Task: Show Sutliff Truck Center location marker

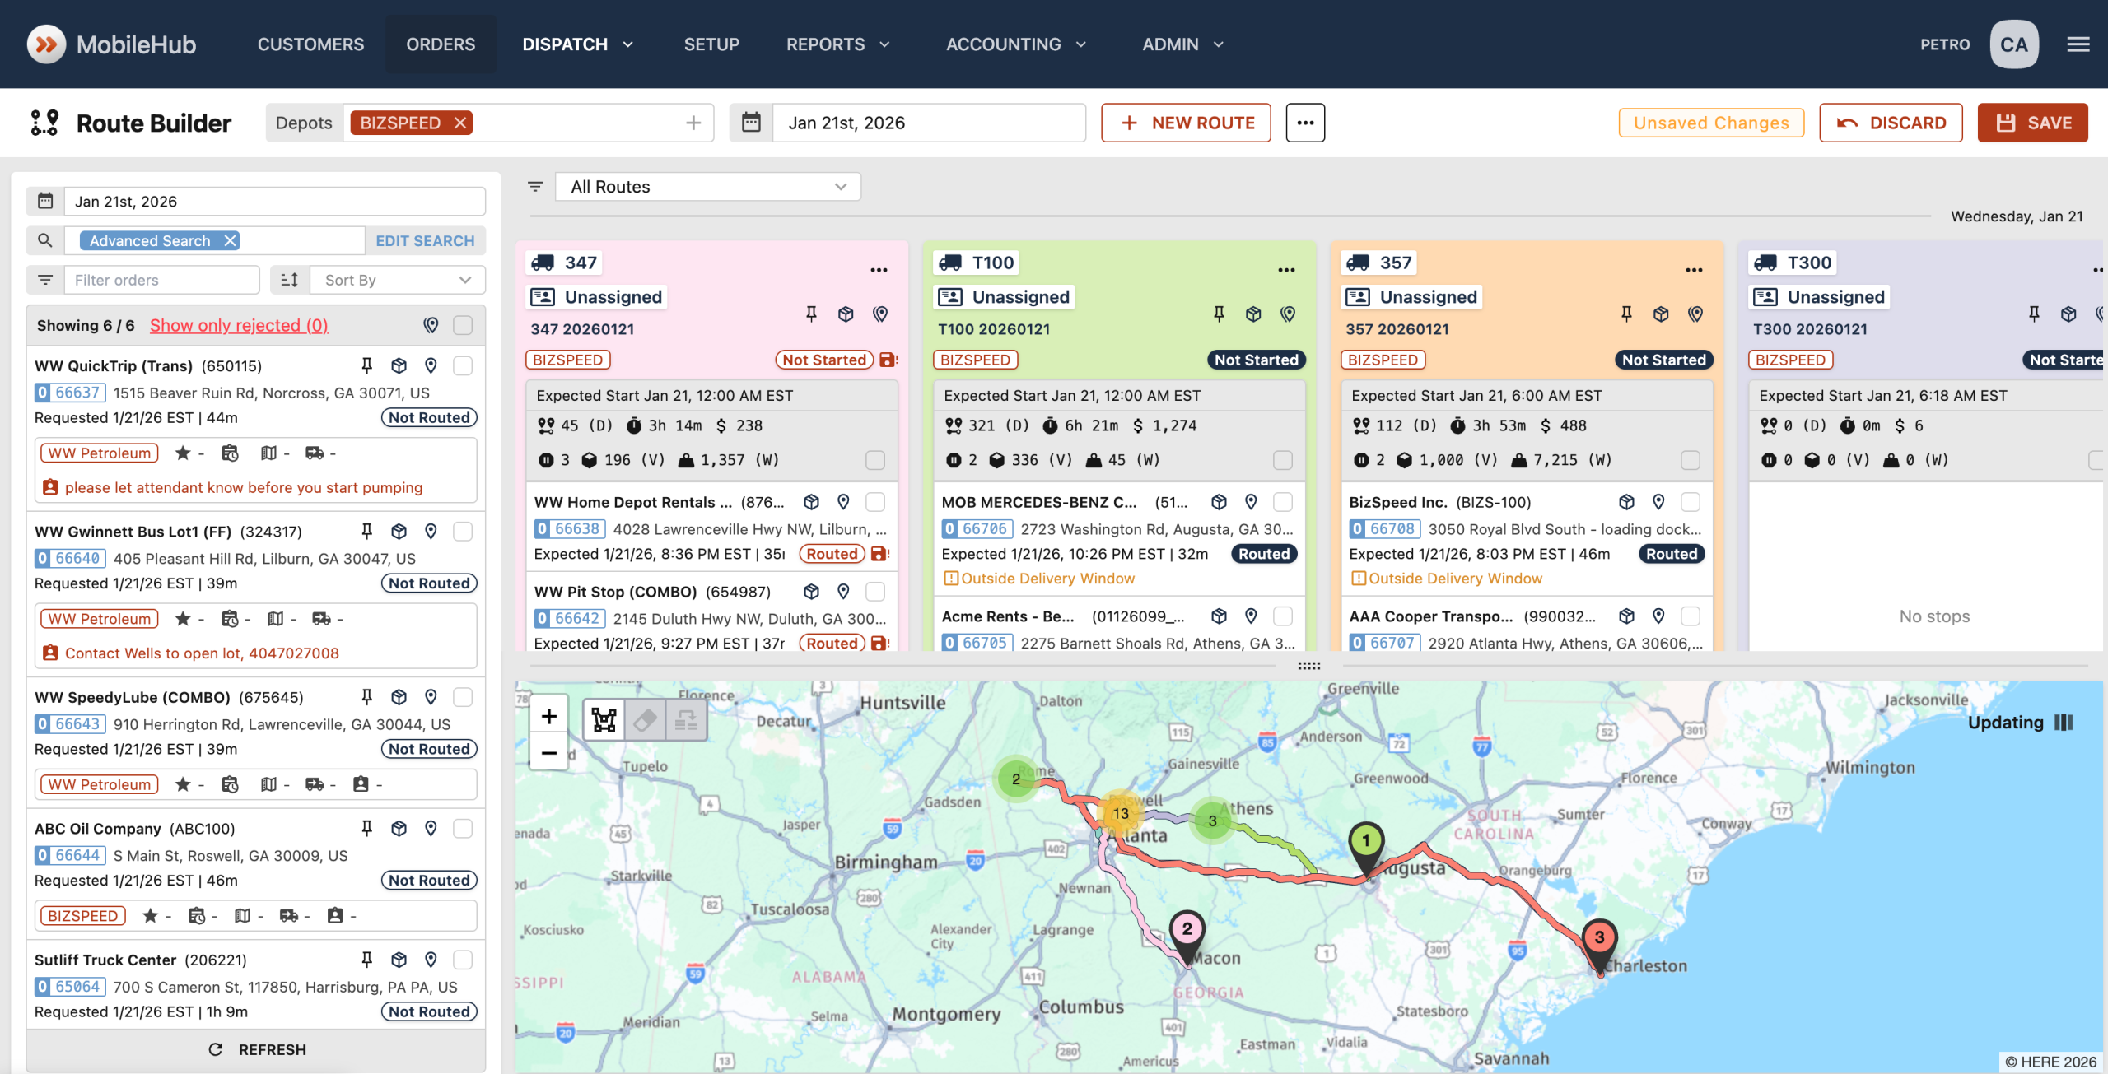Action: (x=431, y=960)
